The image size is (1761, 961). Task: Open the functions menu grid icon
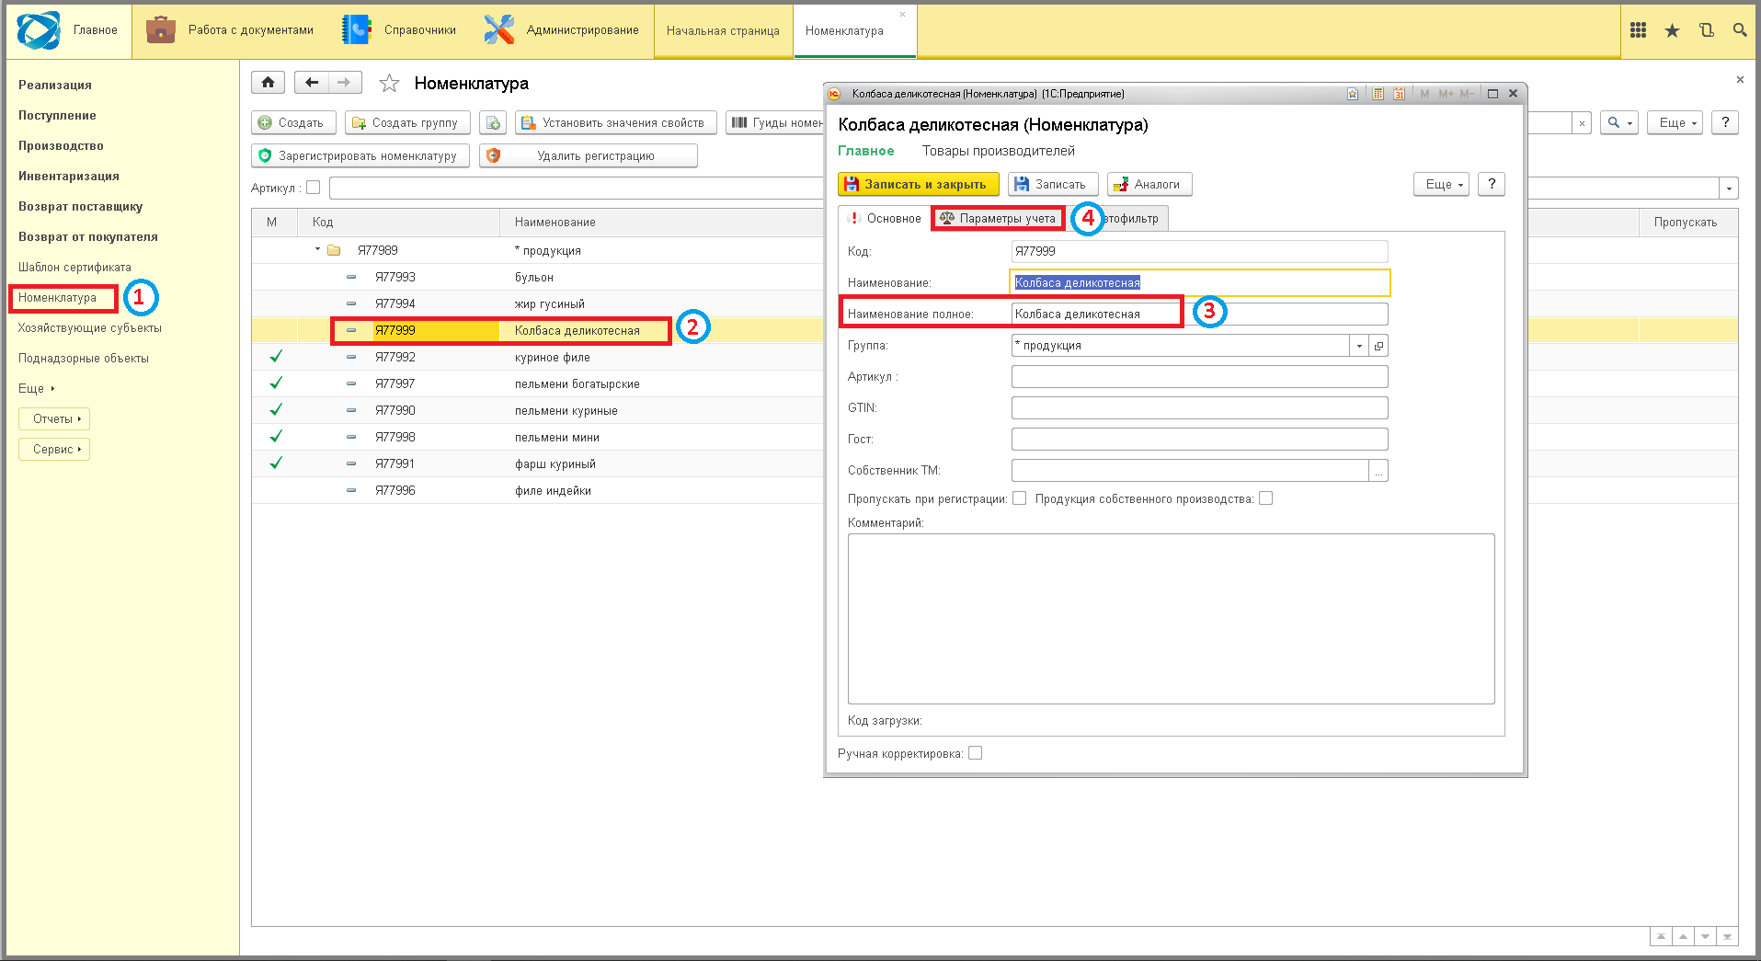[1638, 30]
